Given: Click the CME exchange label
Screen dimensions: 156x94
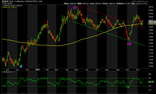Looking at the screenshot, I should pyautogui.click(x=40, y=1).
